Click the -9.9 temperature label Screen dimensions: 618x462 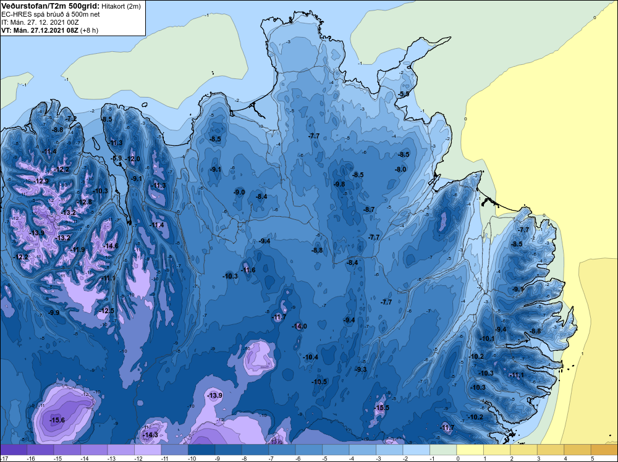point(54,313)
